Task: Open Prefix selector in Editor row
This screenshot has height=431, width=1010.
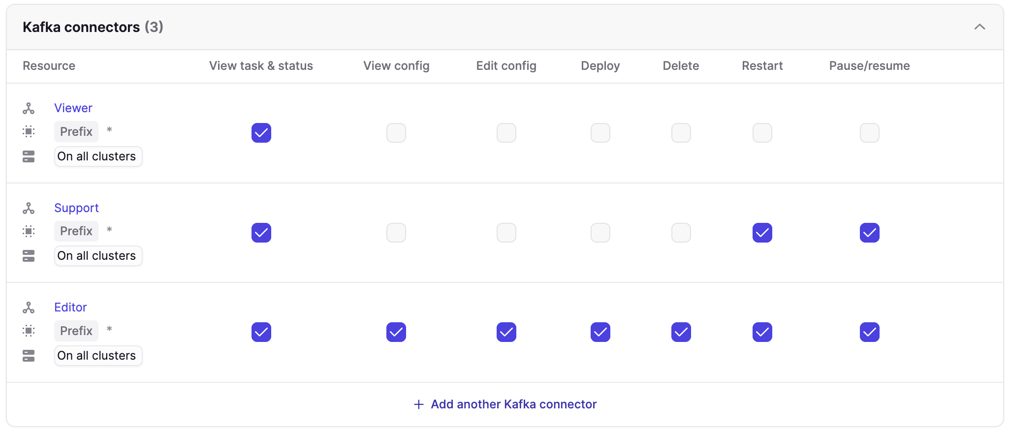Action: pyautogui.click(x=76, y=331)
